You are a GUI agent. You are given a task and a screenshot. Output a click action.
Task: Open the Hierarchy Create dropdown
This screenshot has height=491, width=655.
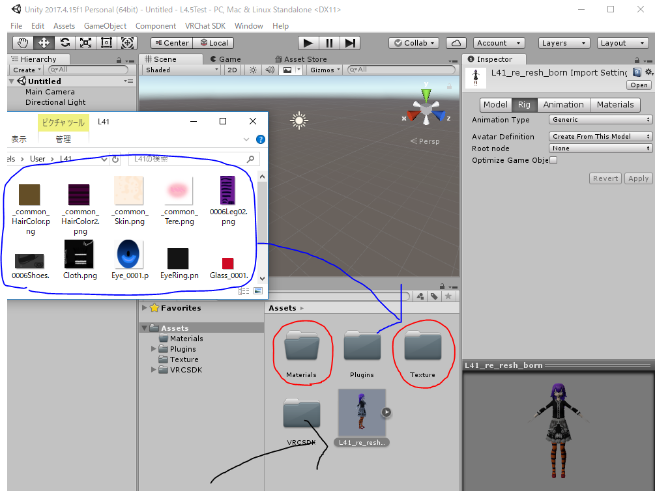(x=27, y=70)
